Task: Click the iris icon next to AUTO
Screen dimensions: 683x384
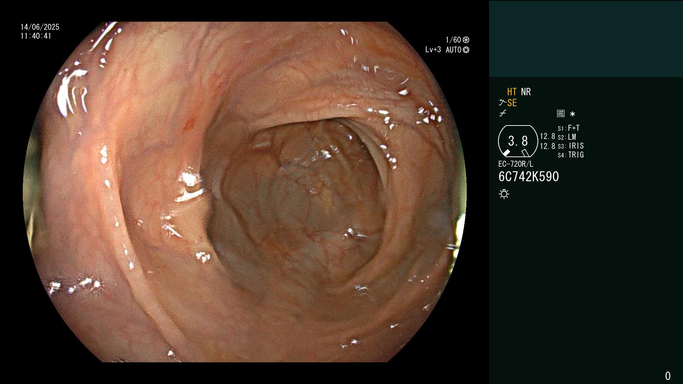Action: (466, 50)
